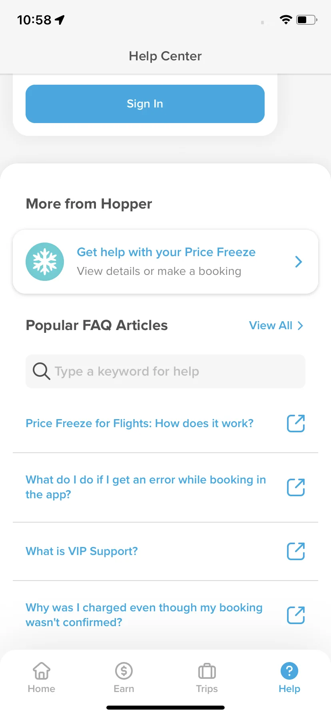Expand all FAQs with View All chevron

[300, 326]
